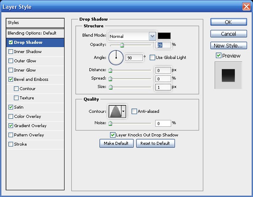Select the Satin effect row
This screenshot has width=253, height=197.
coord(35,107)
